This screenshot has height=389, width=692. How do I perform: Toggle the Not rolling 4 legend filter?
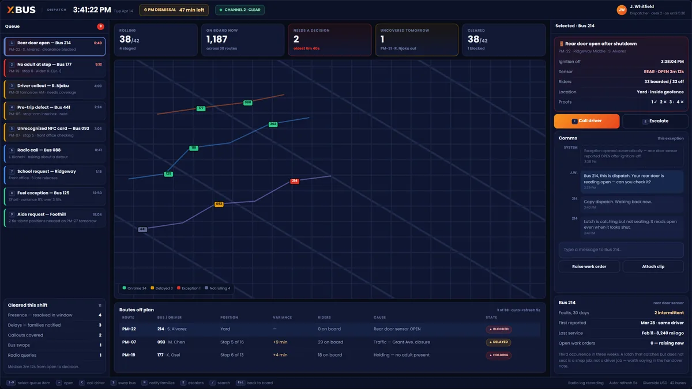(218, 288)
